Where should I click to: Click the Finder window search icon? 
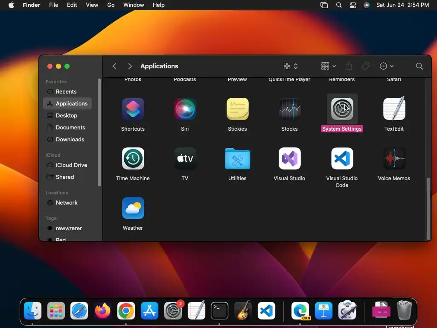(x=419, y=66)
